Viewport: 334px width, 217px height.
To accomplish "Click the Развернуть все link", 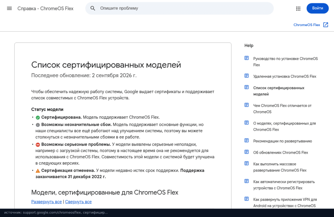I will [46, 202].
